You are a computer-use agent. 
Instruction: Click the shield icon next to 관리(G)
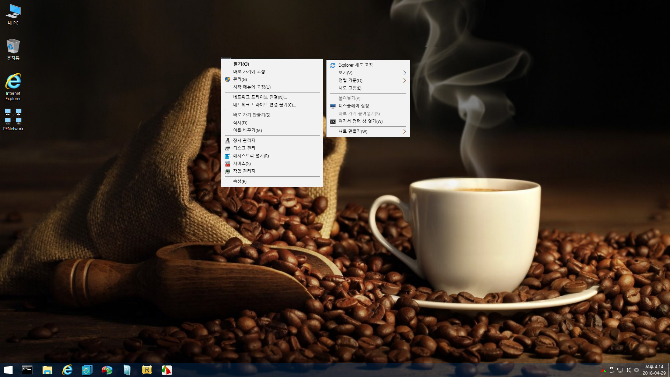click(228, 79)
